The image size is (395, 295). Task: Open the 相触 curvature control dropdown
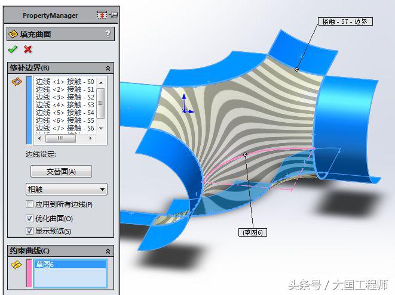tap(66, 189)
